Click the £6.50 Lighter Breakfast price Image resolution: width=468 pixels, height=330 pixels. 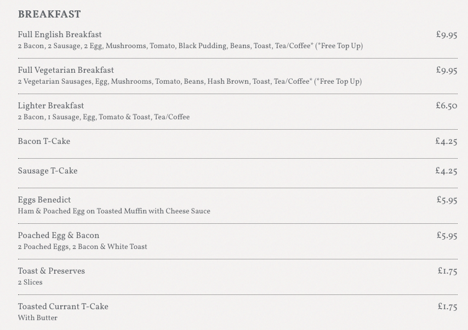[x=447, y=106]
